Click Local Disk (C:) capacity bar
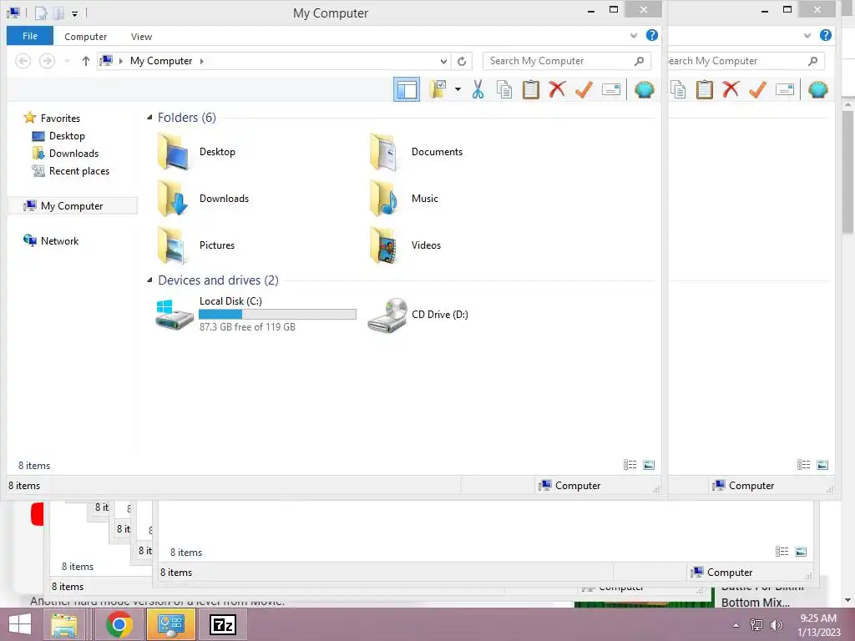 click(277, 314)
